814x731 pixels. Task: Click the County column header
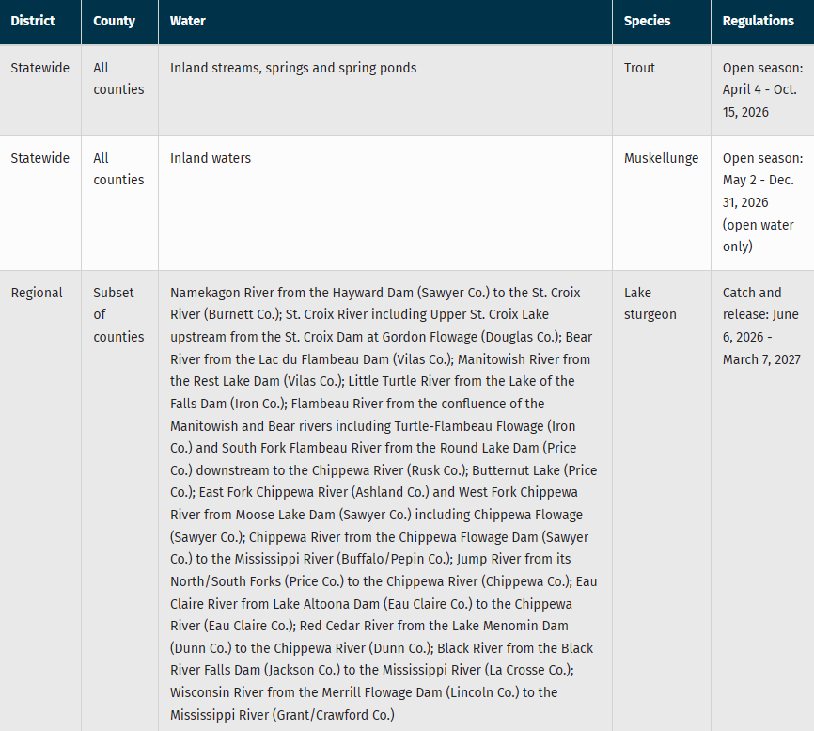click(114, 21)
